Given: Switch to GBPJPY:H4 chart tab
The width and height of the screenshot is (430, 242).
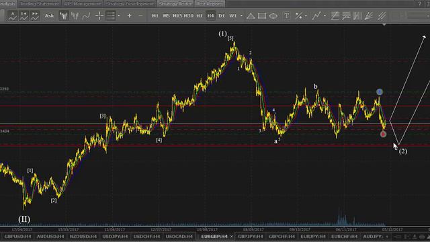Looking at the screenshot, I should [251, 236].
